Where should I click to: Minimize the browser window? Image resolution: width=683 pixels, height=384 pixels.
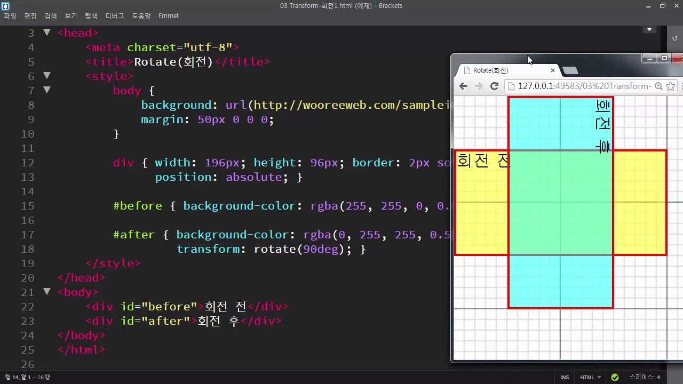(x=649, y=58)
